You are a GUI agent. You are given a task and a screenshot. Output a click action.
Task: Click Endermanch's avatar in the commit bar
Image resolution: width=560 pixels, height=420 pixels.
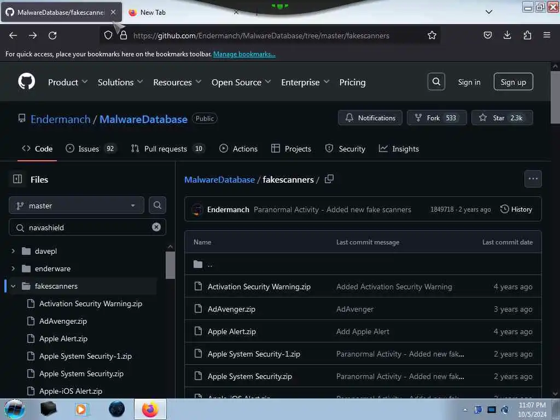(x=197, y=209)
